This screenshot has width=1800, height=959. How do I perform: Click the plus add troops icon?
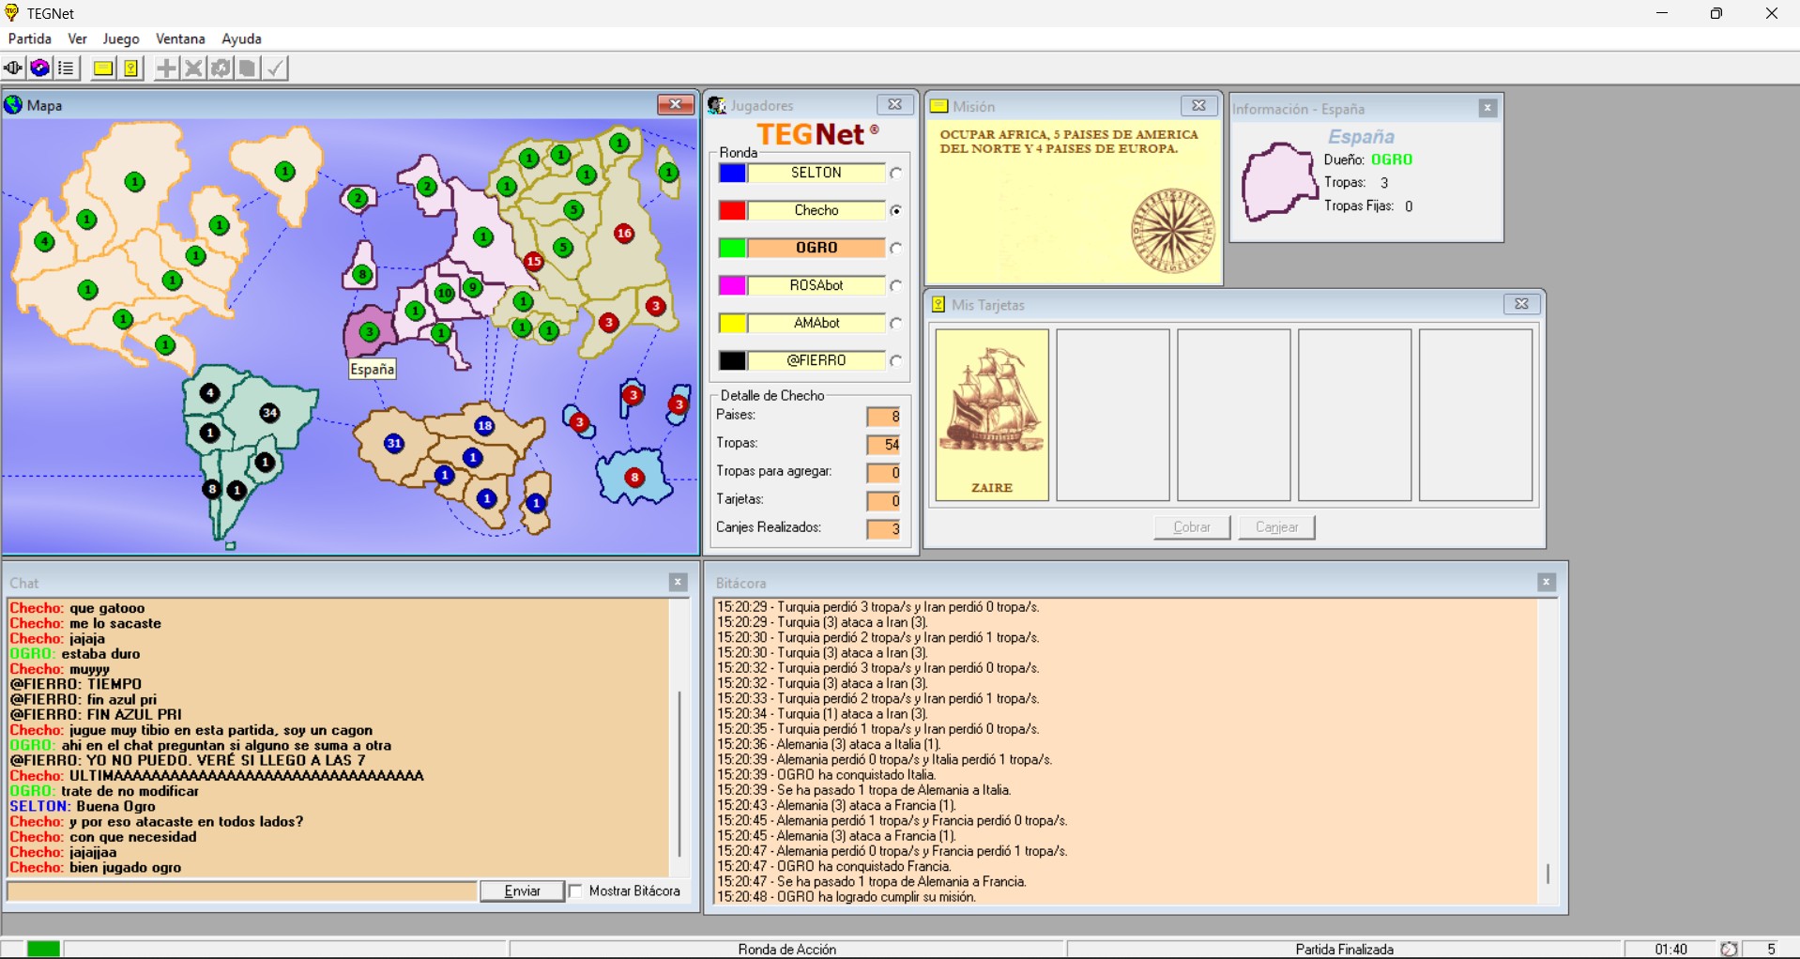tap(166, 68)
